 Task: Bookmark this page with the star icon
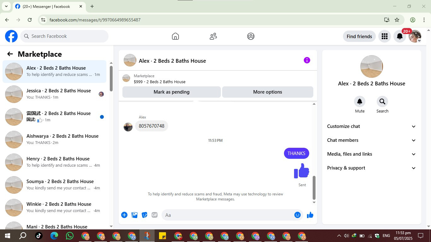[397, 20]
